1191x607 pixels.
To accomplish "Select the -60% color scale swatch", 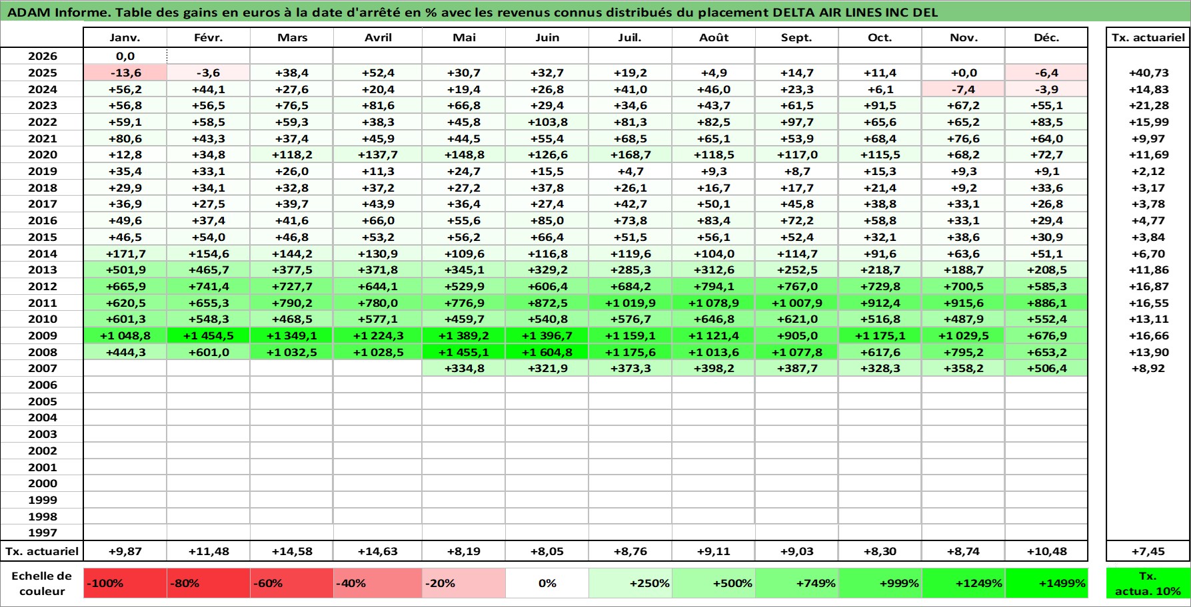I will click(292, 583).
